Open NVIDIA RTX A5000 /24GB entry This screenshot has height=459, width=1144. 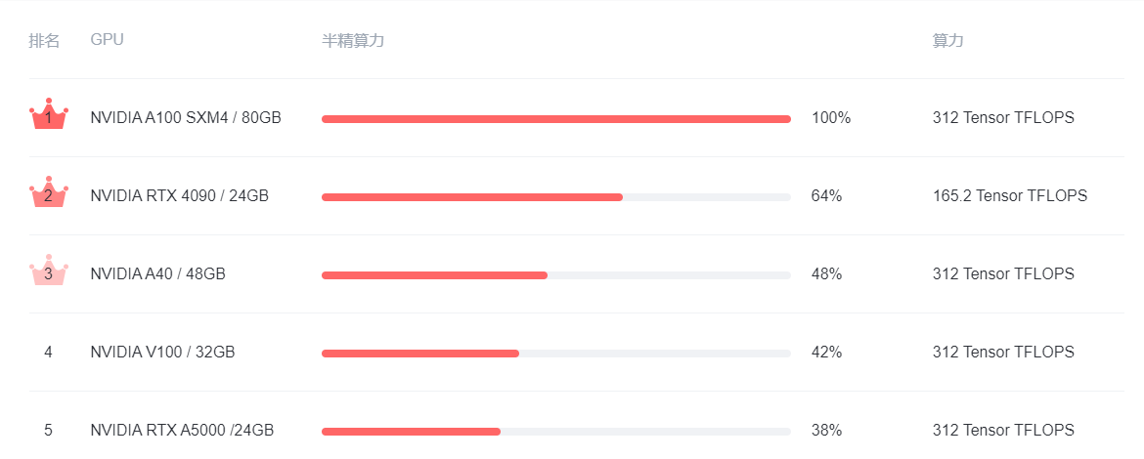click(x=182, y=431)
